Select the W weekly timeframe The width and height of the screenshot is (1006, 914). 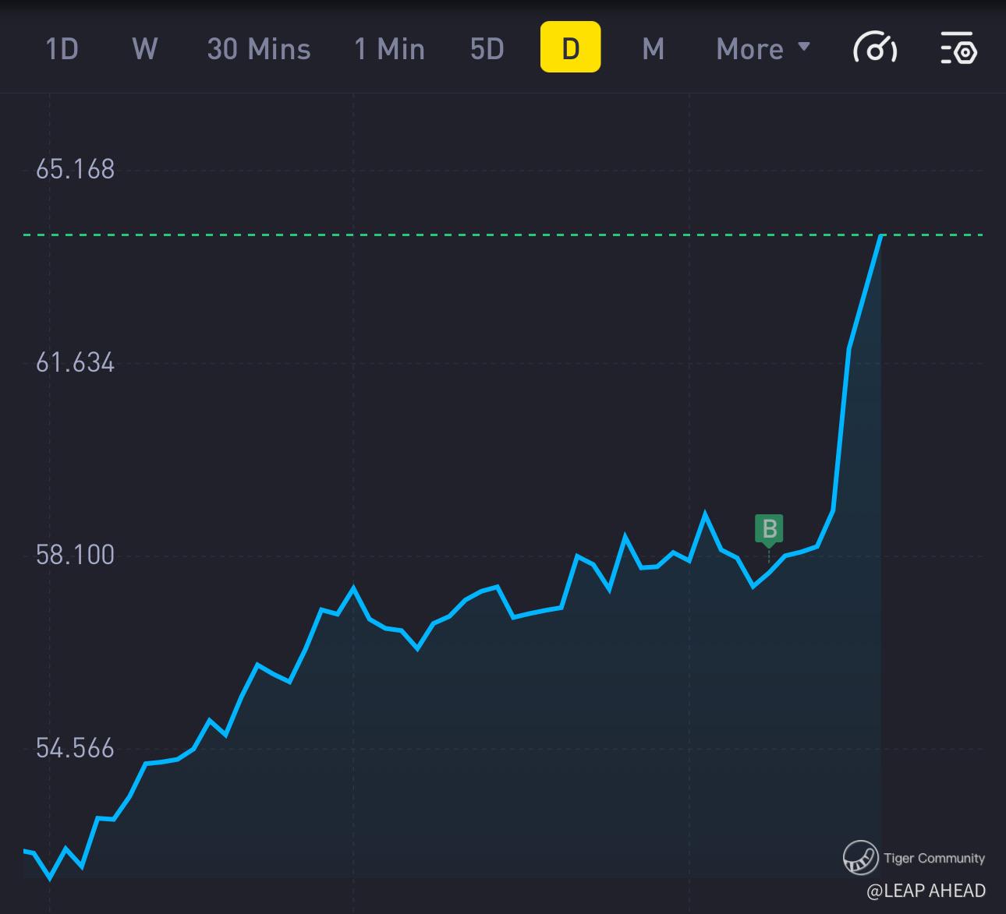click(145, 48)
